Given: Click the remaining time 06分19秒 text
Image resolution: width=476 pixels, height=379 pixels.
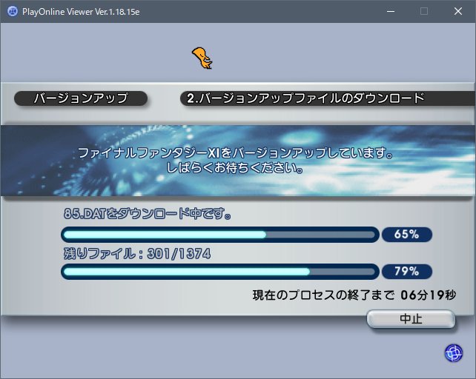Looking at the screenshot, I should pos(428,295).
